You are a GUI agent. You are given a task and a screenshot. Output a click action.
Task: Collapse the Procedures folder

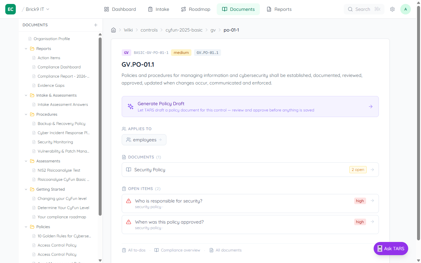pos(26,114)
